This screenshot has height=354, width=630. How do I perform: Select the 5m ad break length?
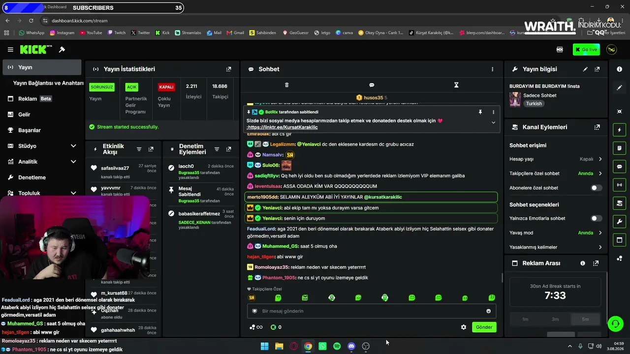click(x=585, y=320)
